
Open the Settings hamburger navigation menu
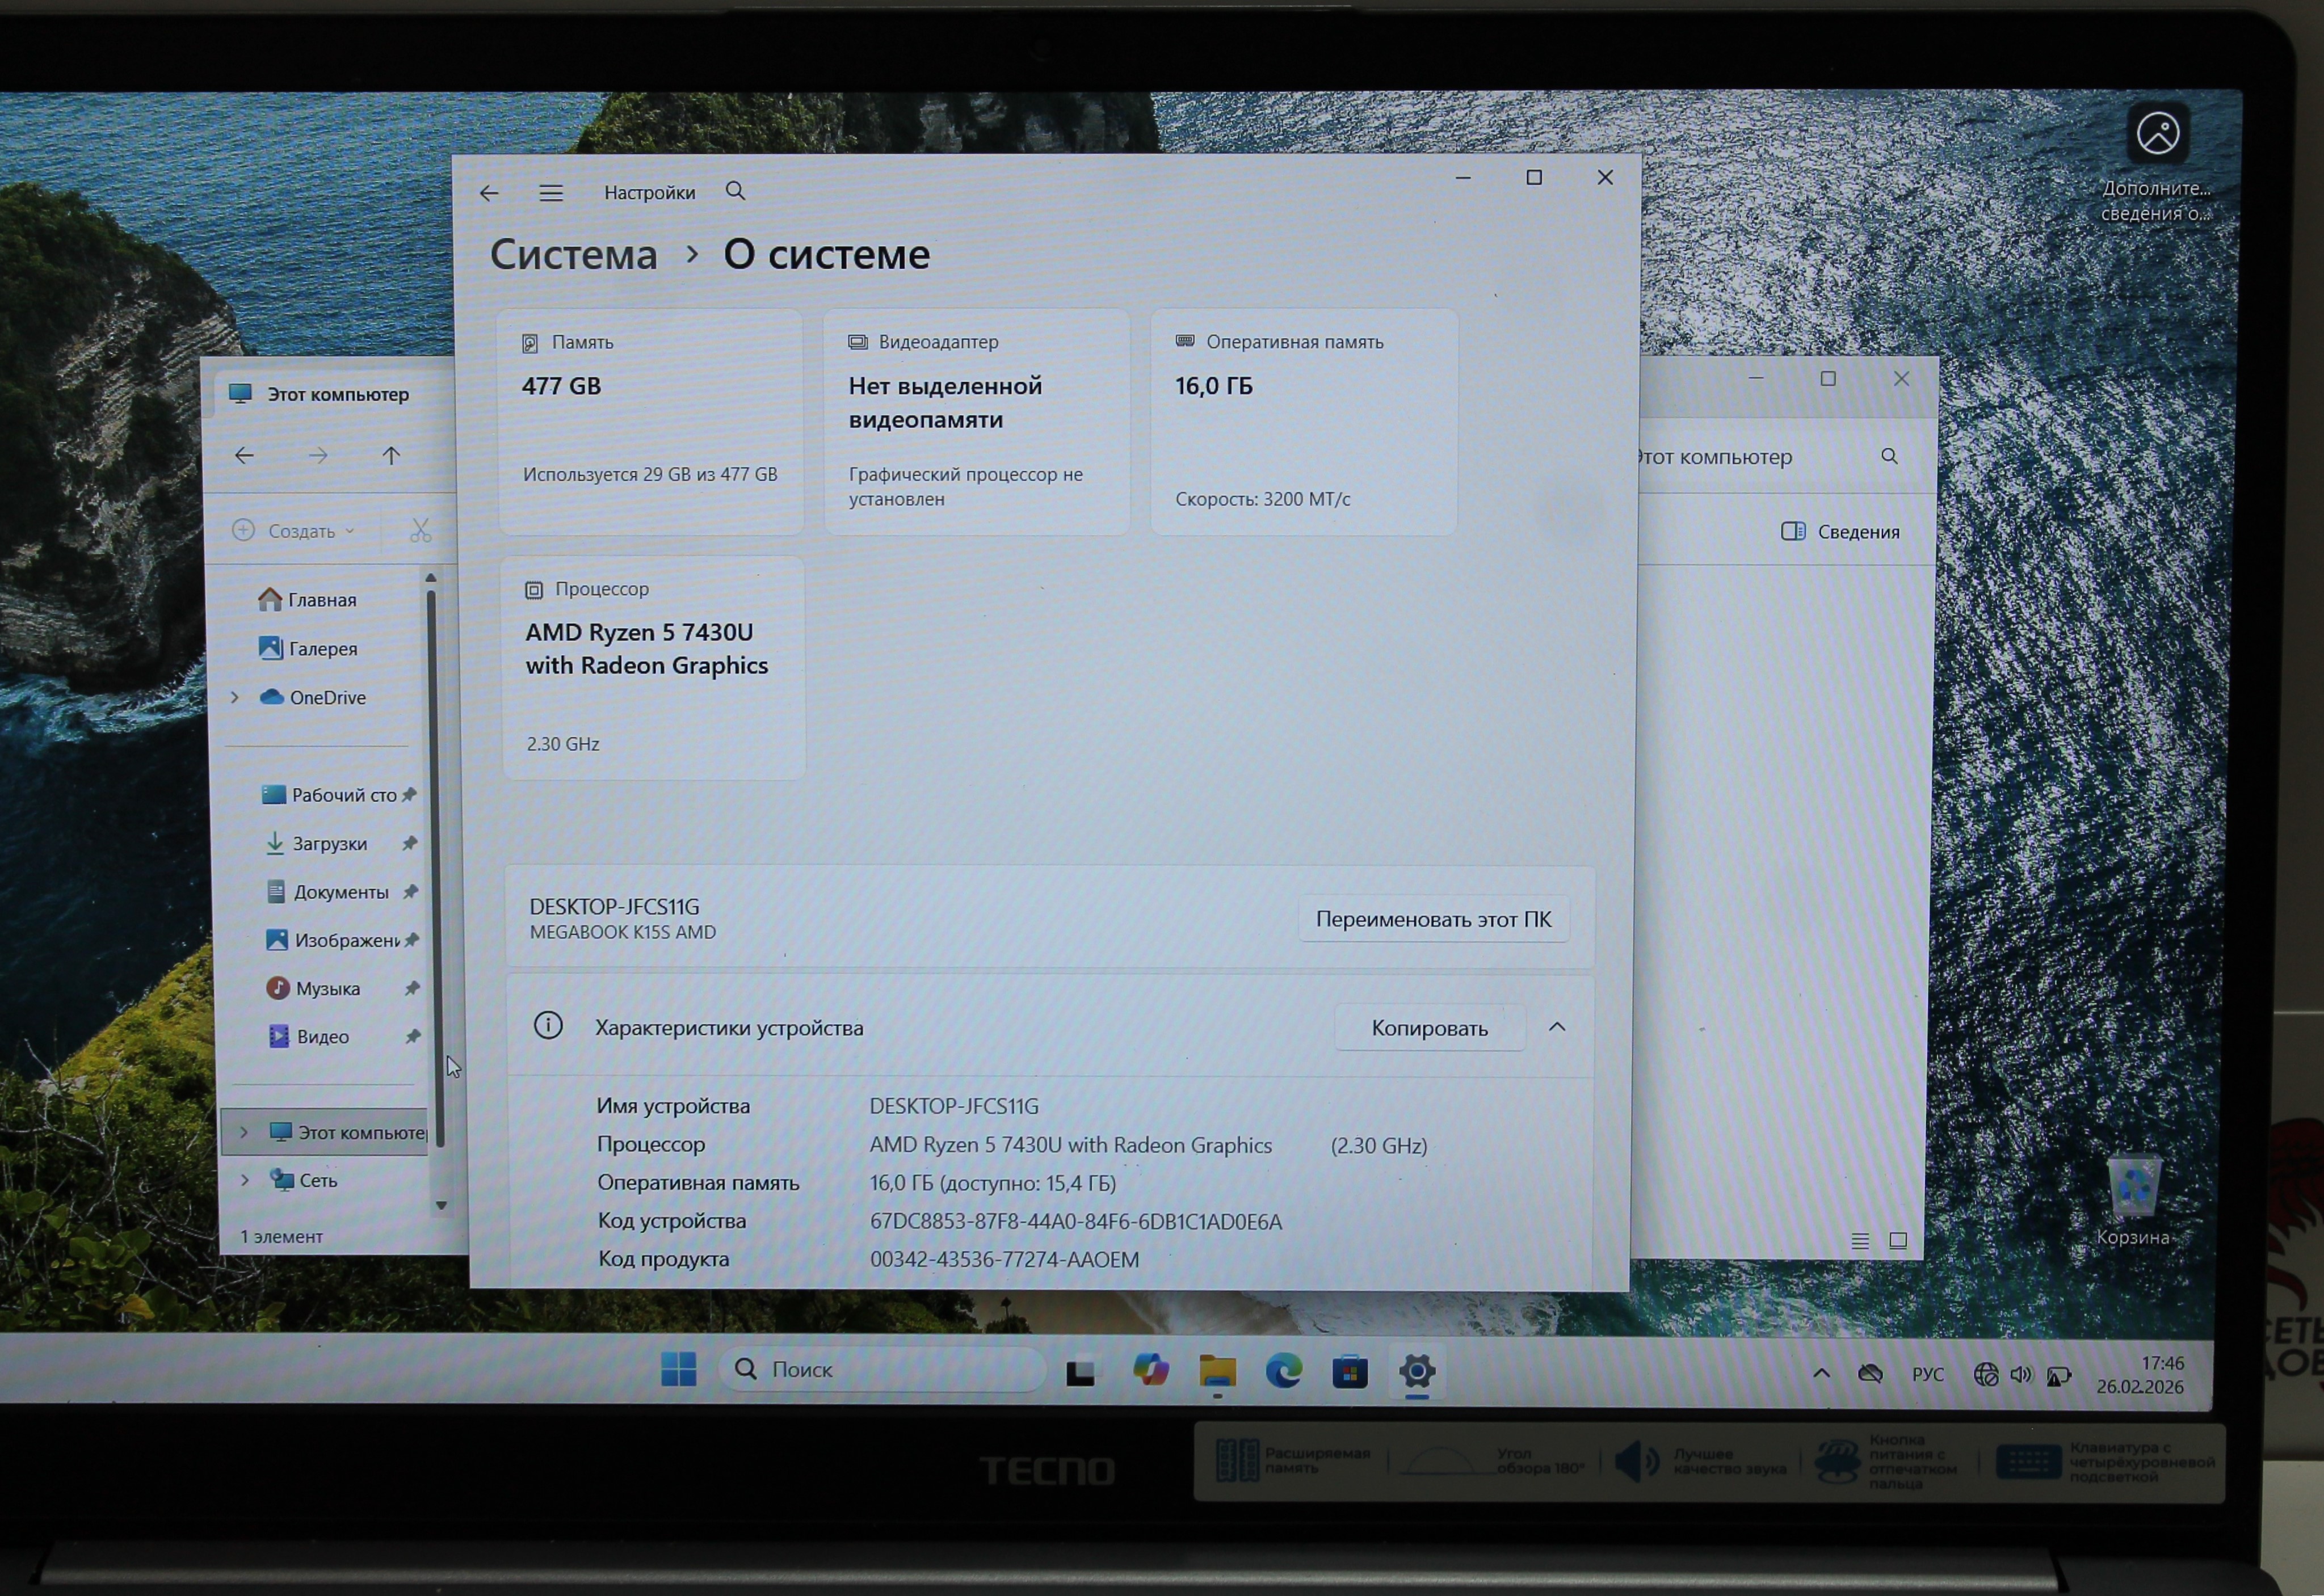[551, 193]
